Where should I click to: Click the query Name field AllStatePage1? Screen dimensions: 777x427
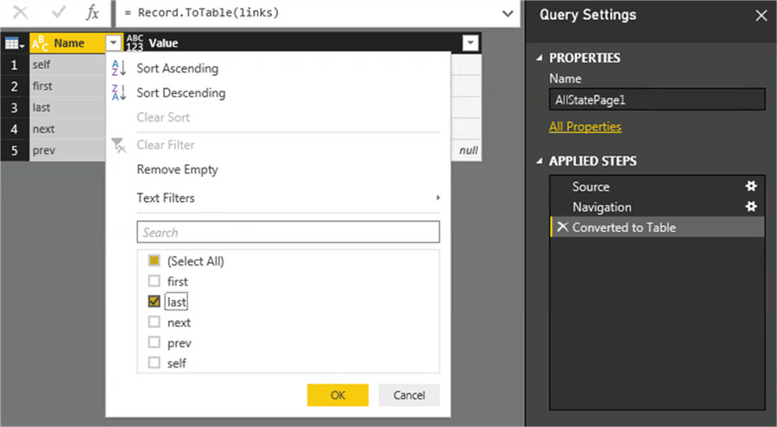(657, 99)
